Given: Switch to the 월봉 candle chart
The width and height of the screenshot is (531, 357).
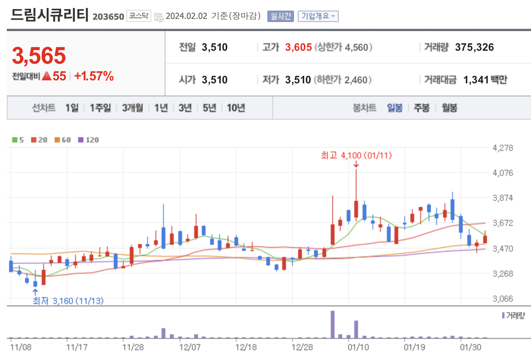Looking at the screenshot, I should 449,108.
